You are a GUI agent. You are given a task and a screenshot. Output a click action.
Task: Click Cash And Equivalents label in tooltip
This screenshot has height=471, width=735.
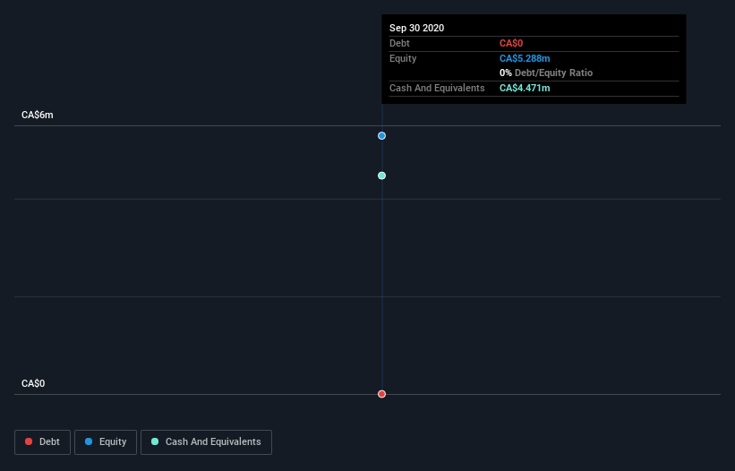pyautogui.click(x=437, y=88)
